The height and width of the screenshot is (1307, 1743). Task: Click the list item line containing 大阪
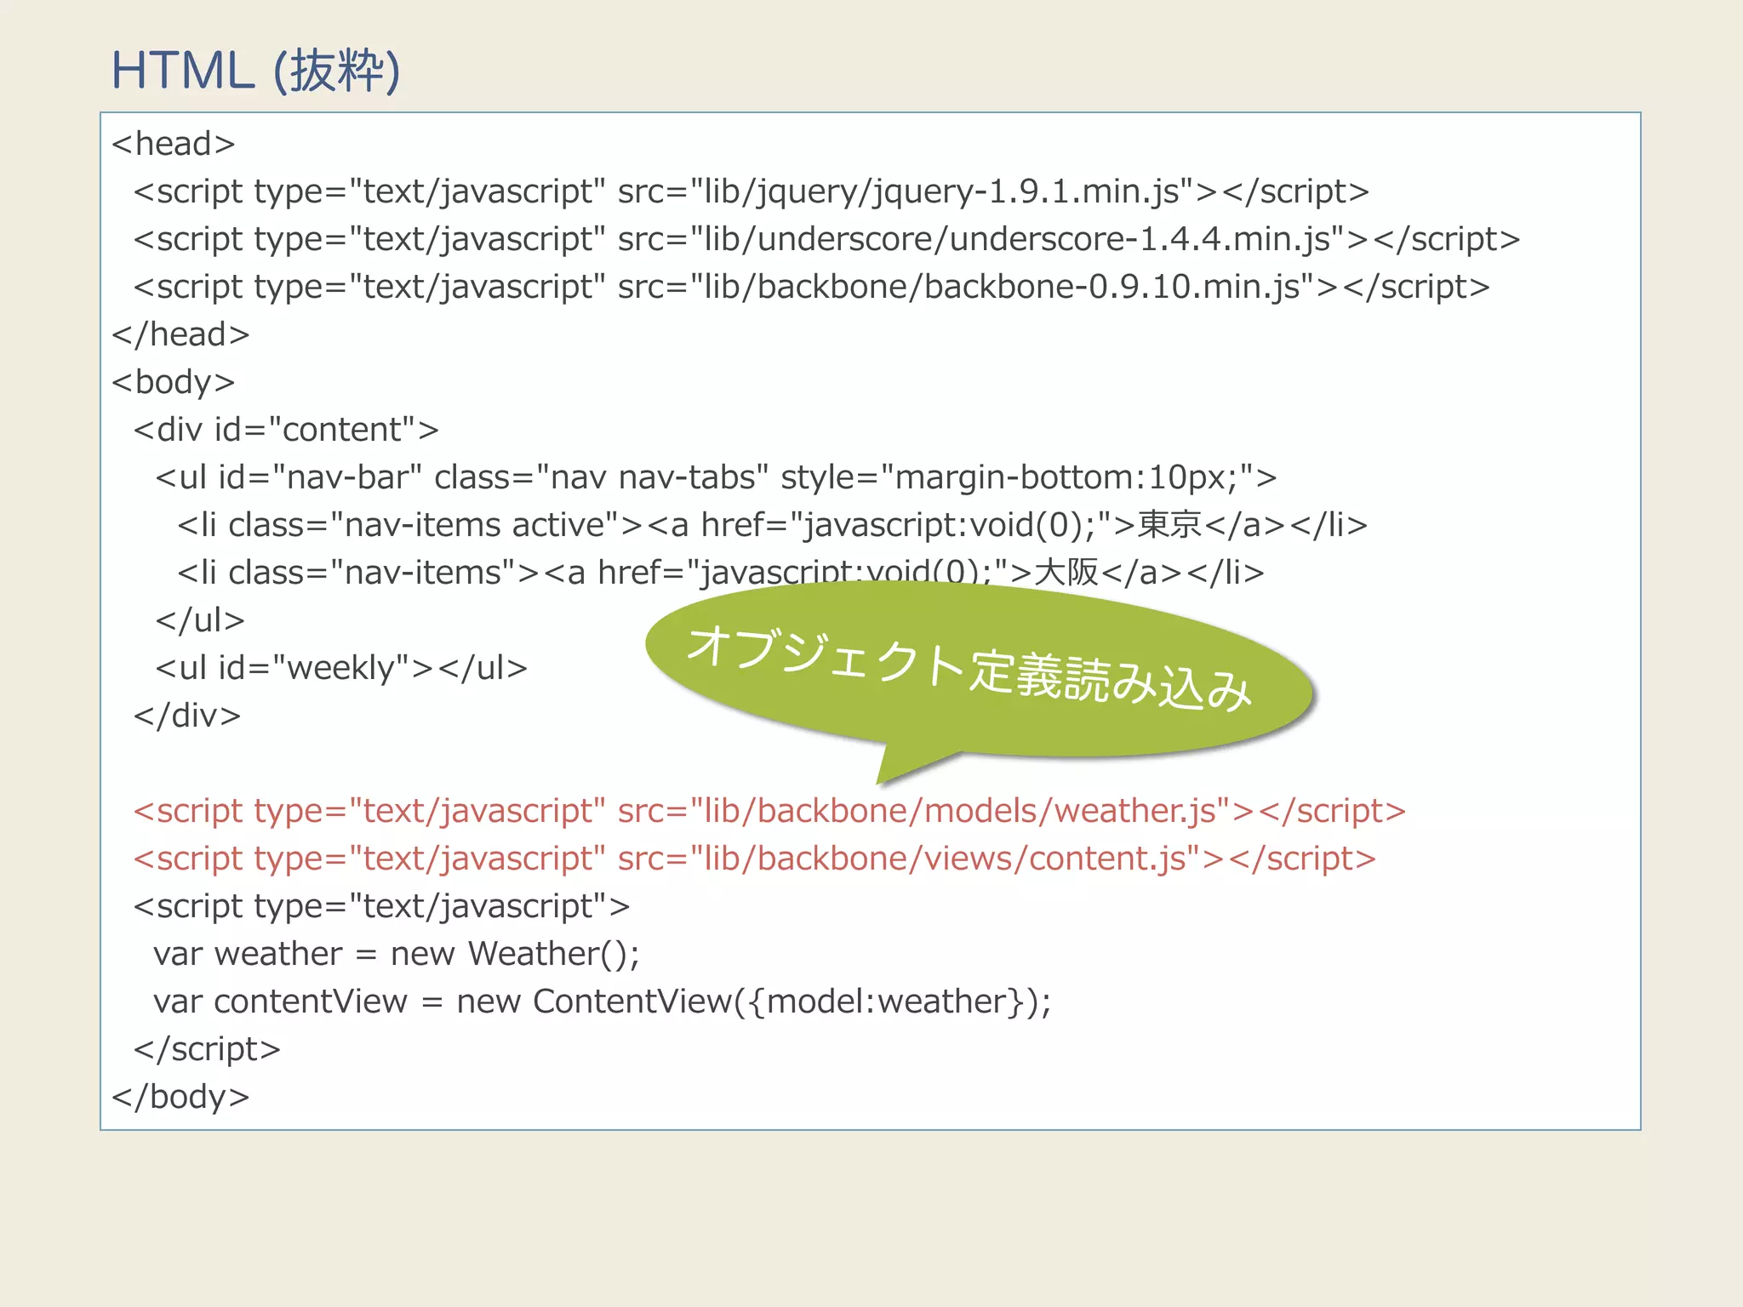pyautogui.click(x=721, y=573)
